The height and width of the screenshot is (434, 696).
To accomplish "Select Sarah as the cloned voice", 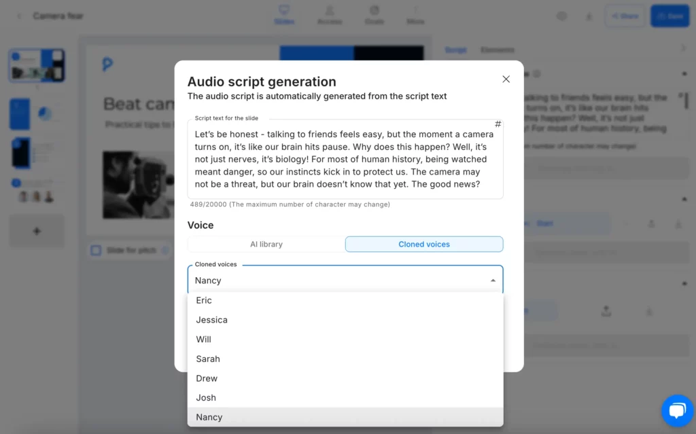I will [208, 359].
